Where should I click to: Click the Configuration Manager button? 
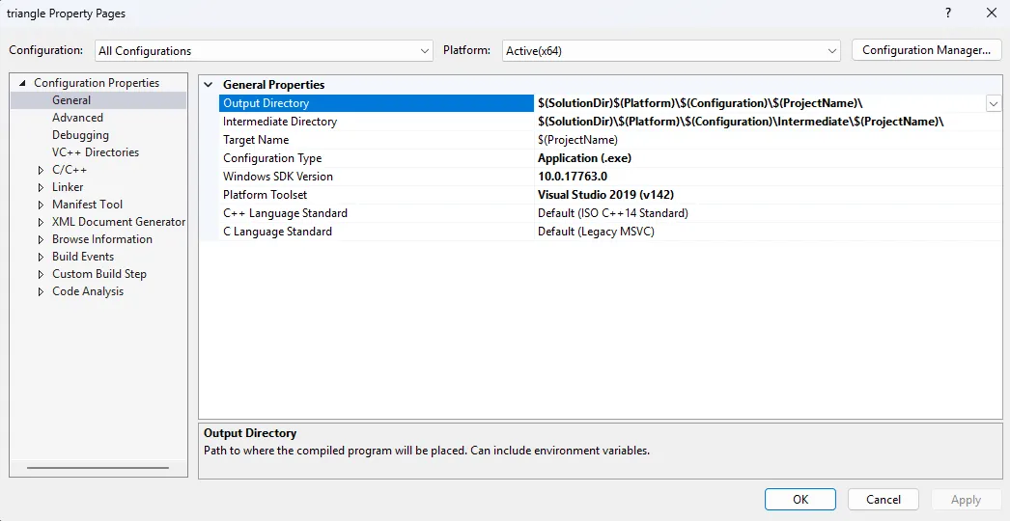(926, 50)
